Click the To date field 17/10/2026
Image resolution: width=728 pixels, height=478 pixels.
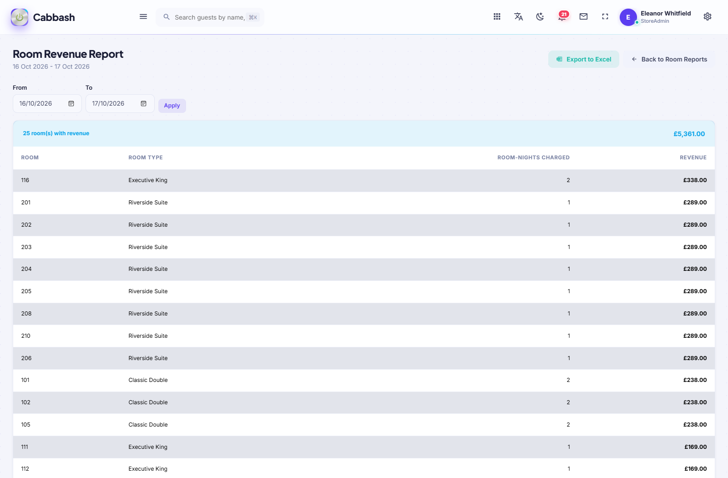pos(120,104)
